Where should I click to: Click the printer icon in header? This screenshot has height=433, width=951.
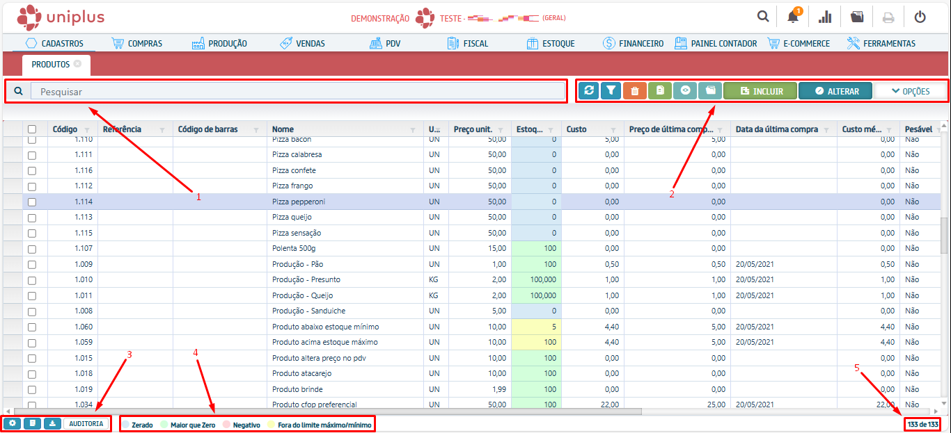pos(888,17)
